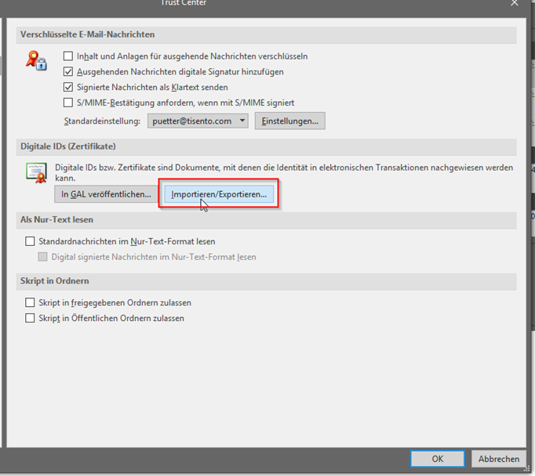Click the encrypted e-mail ribbon-and-lock icon
The image size is (535, 476).
(37, 60)
